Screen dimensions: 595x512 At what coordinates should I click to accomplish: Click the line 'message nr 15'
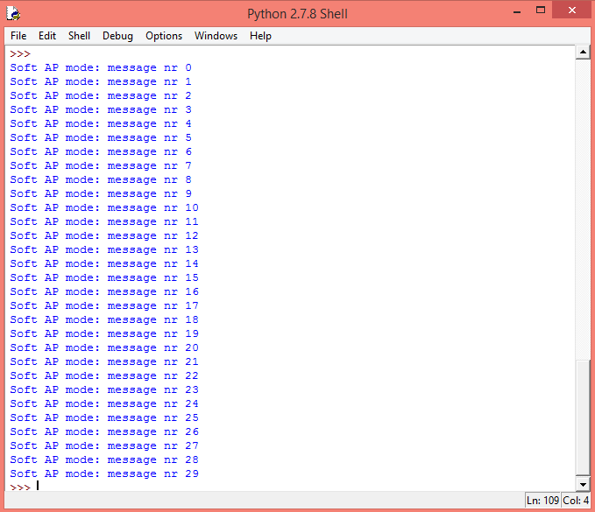coord(104,278)
